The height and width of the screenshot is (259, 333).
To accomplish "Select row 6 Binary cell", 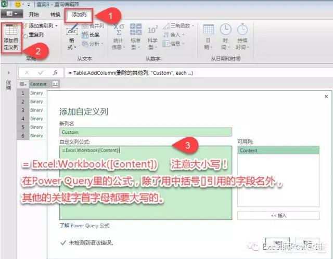I will (36, 135).
